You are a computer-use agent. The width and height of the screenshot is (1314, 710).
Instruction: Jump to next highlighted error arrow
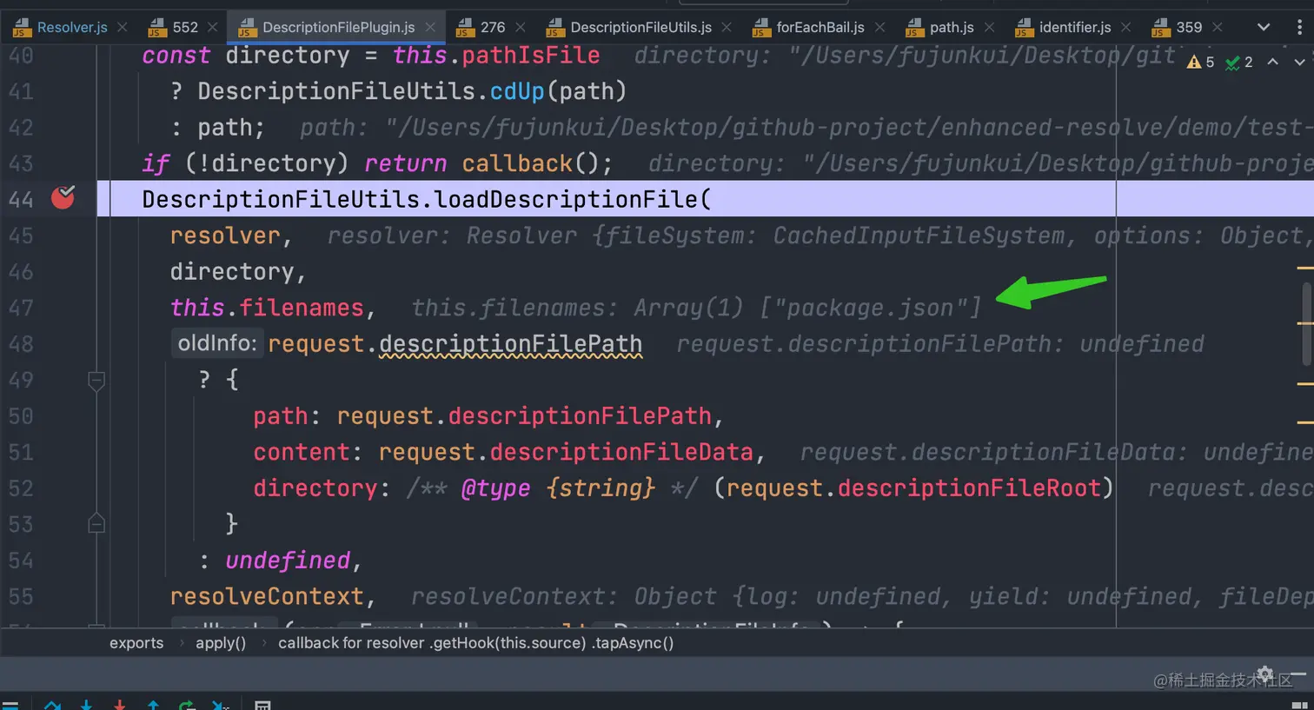tap(1299, 62)
